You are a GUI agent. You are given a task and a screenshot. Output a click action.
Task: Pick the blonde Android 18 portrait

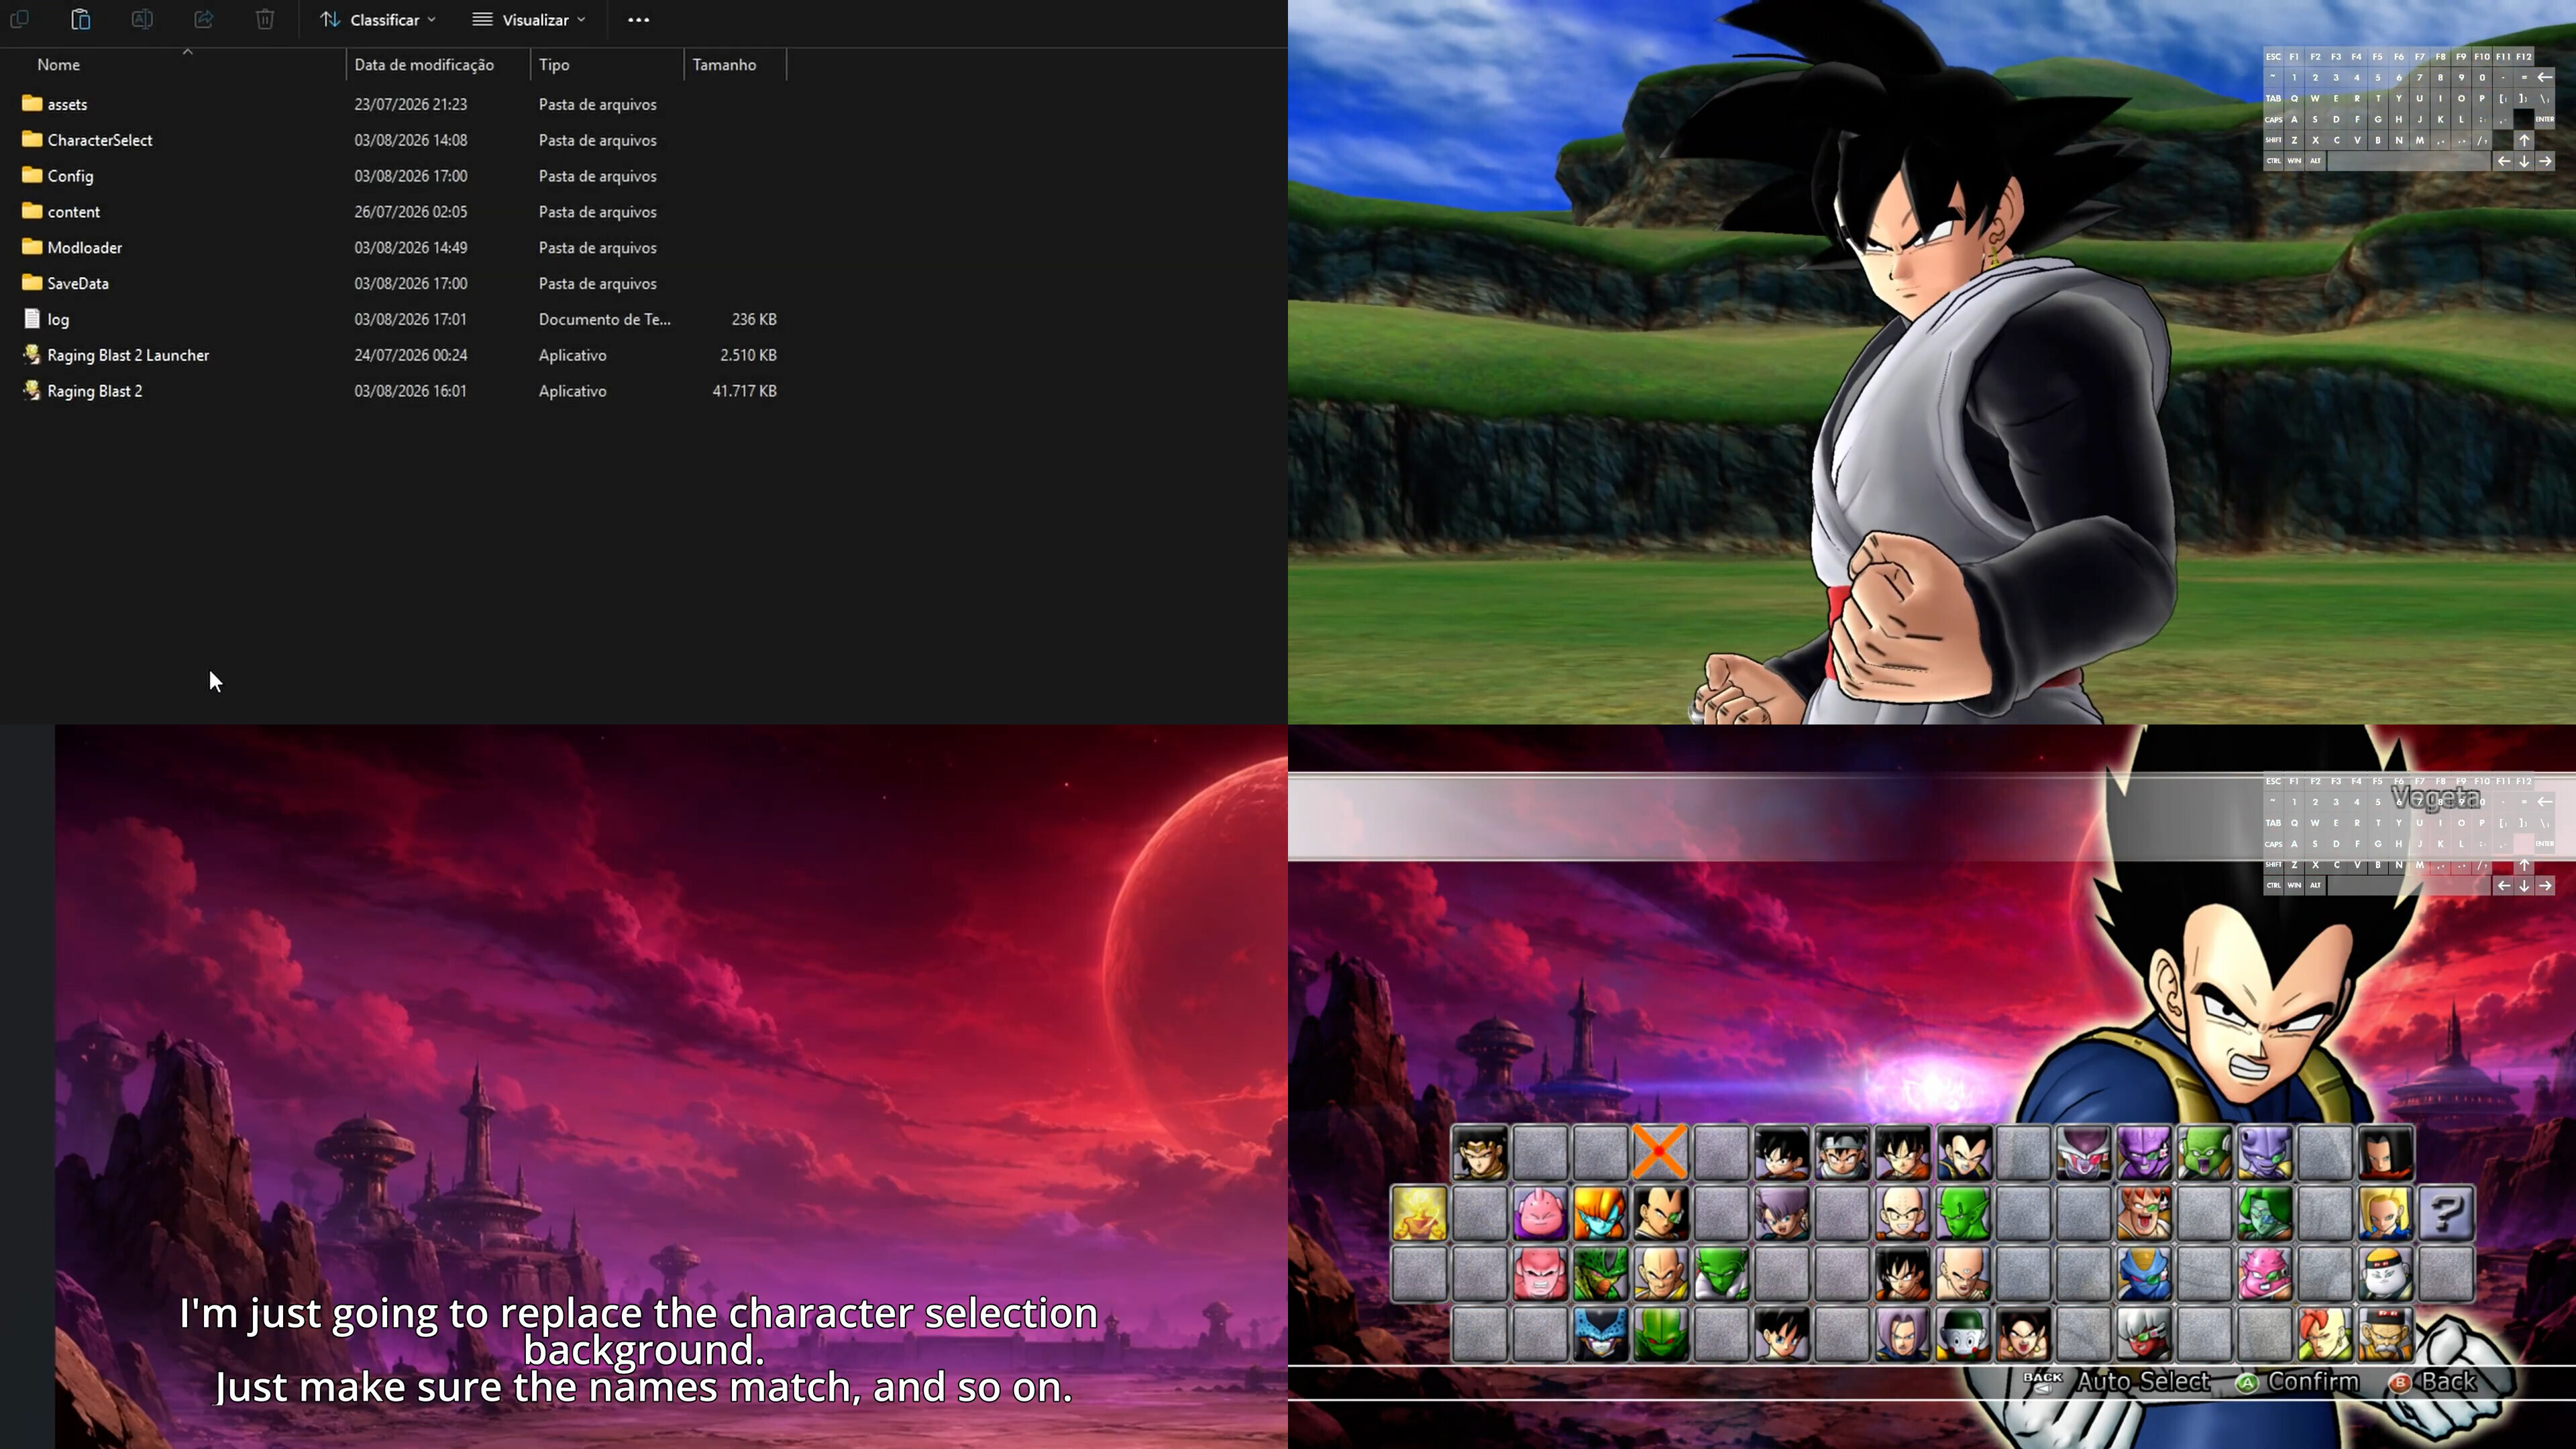pyautogui.click(x=2386, y=1213)
